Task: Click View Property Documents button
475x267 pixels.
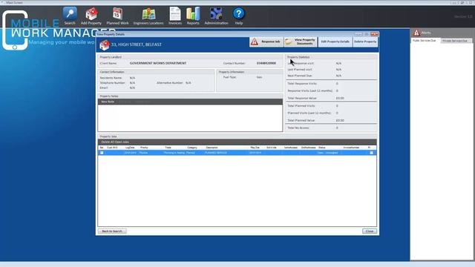Action: tap(301, 42)
